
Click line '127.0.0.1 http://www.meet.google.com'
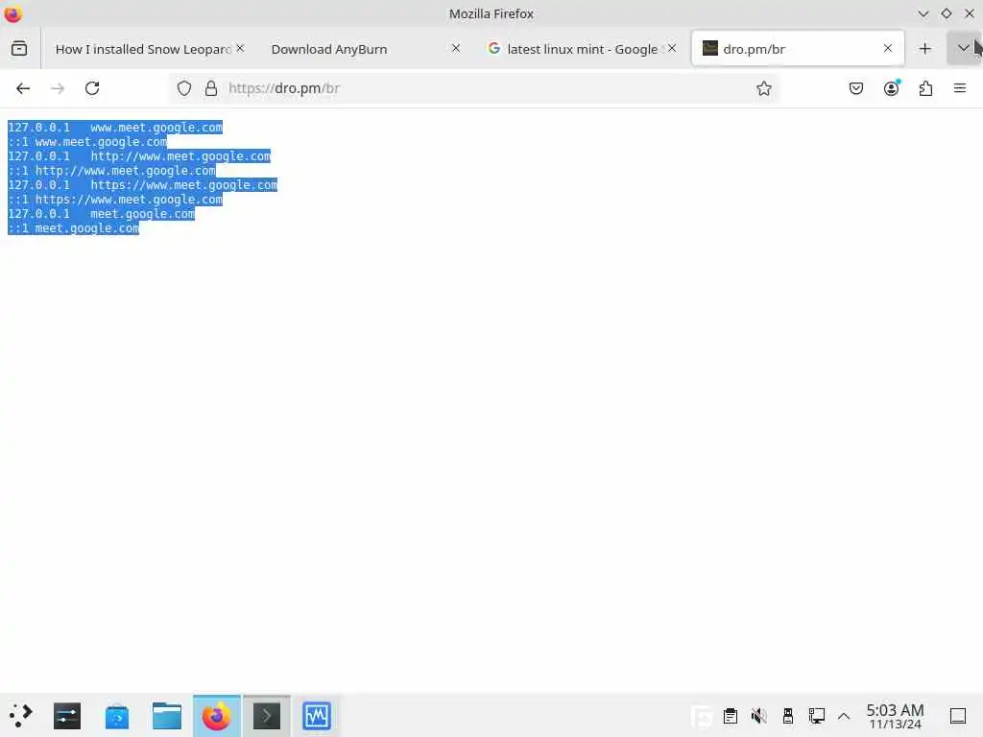[139, 156]
